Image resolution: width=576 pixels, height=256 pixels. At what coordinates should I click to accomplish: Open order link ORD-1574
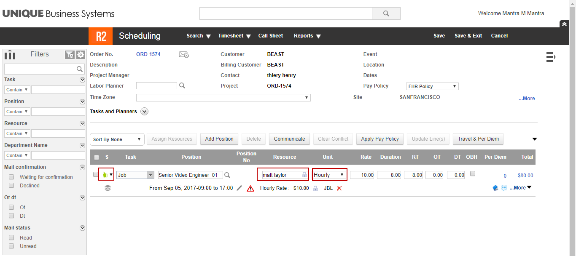148,54
